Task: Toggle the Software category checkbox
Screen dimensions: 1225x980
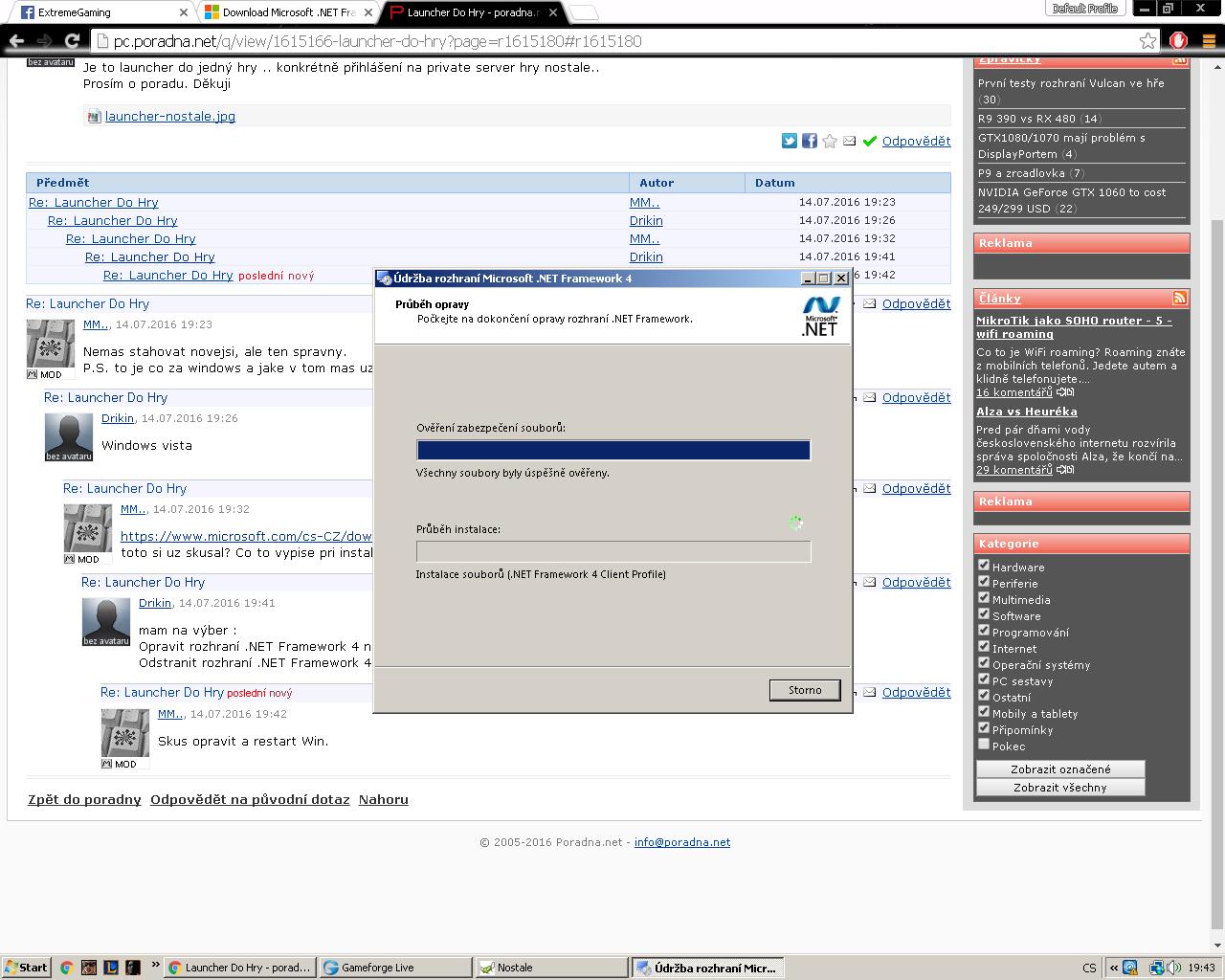Action: click(984, 614)
